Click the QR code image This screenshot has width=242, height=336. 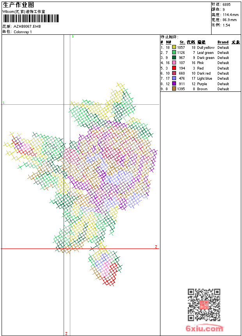204,305
